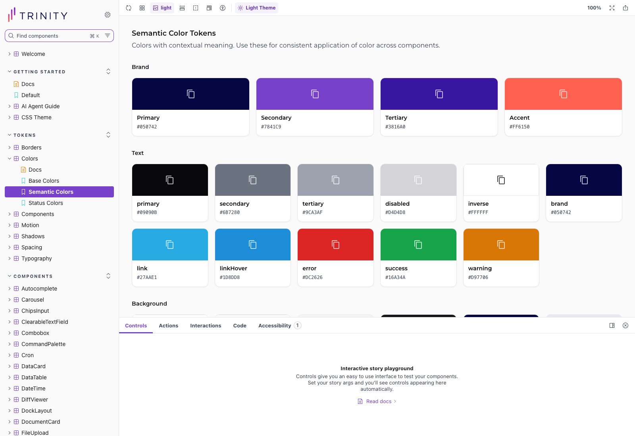635x436 pixels.
Task: Copy the text secondary #6B7280 icon
Action: [x=253, y=180]
